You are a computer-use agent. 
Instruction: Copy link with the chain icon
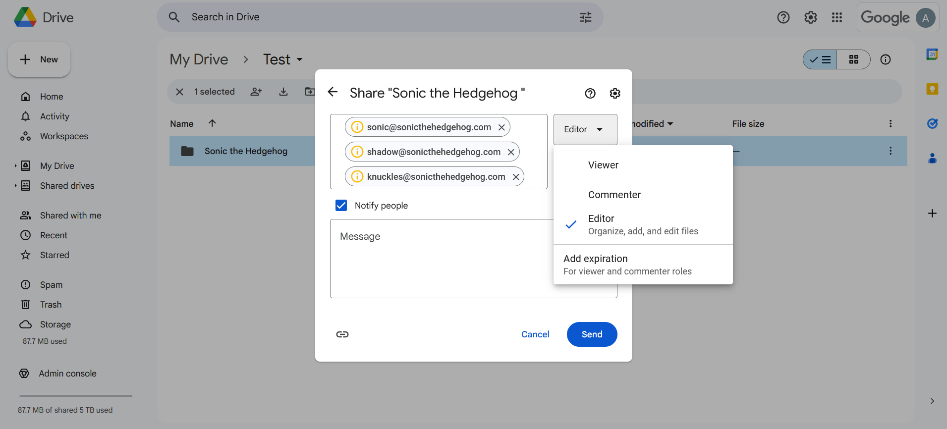click(342, 334)
